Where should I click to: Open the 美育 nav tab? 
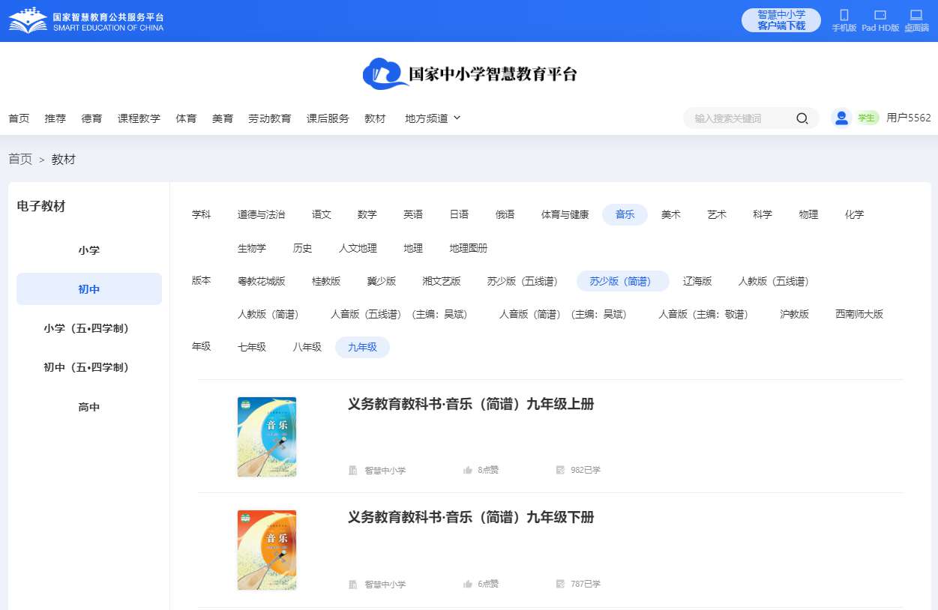pos(223,118)
